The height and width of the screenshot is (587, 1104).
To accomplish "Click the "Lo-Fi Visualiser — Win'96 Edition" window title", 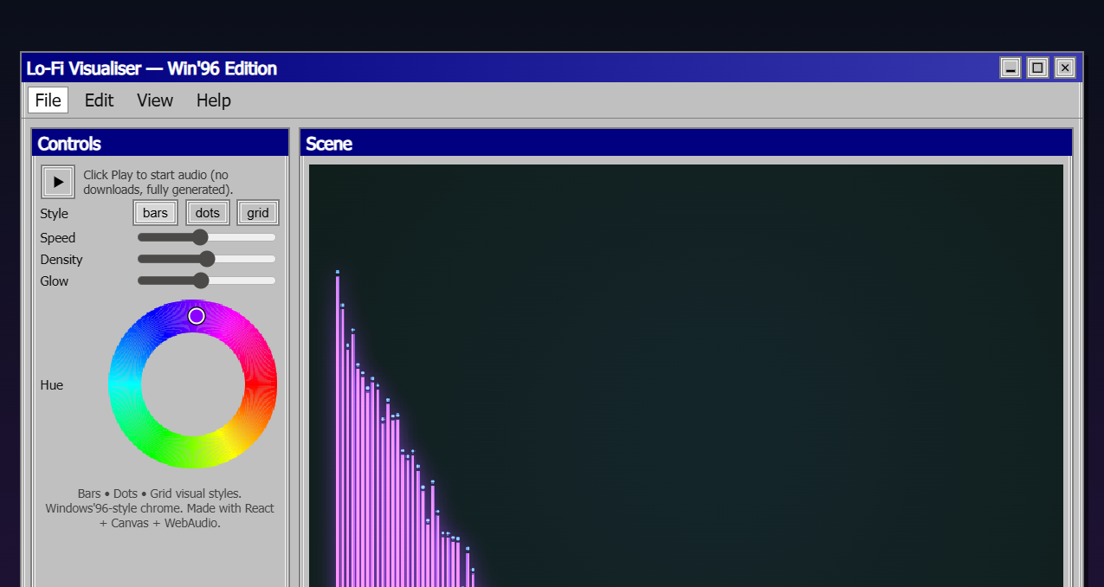I will [152, 68].
